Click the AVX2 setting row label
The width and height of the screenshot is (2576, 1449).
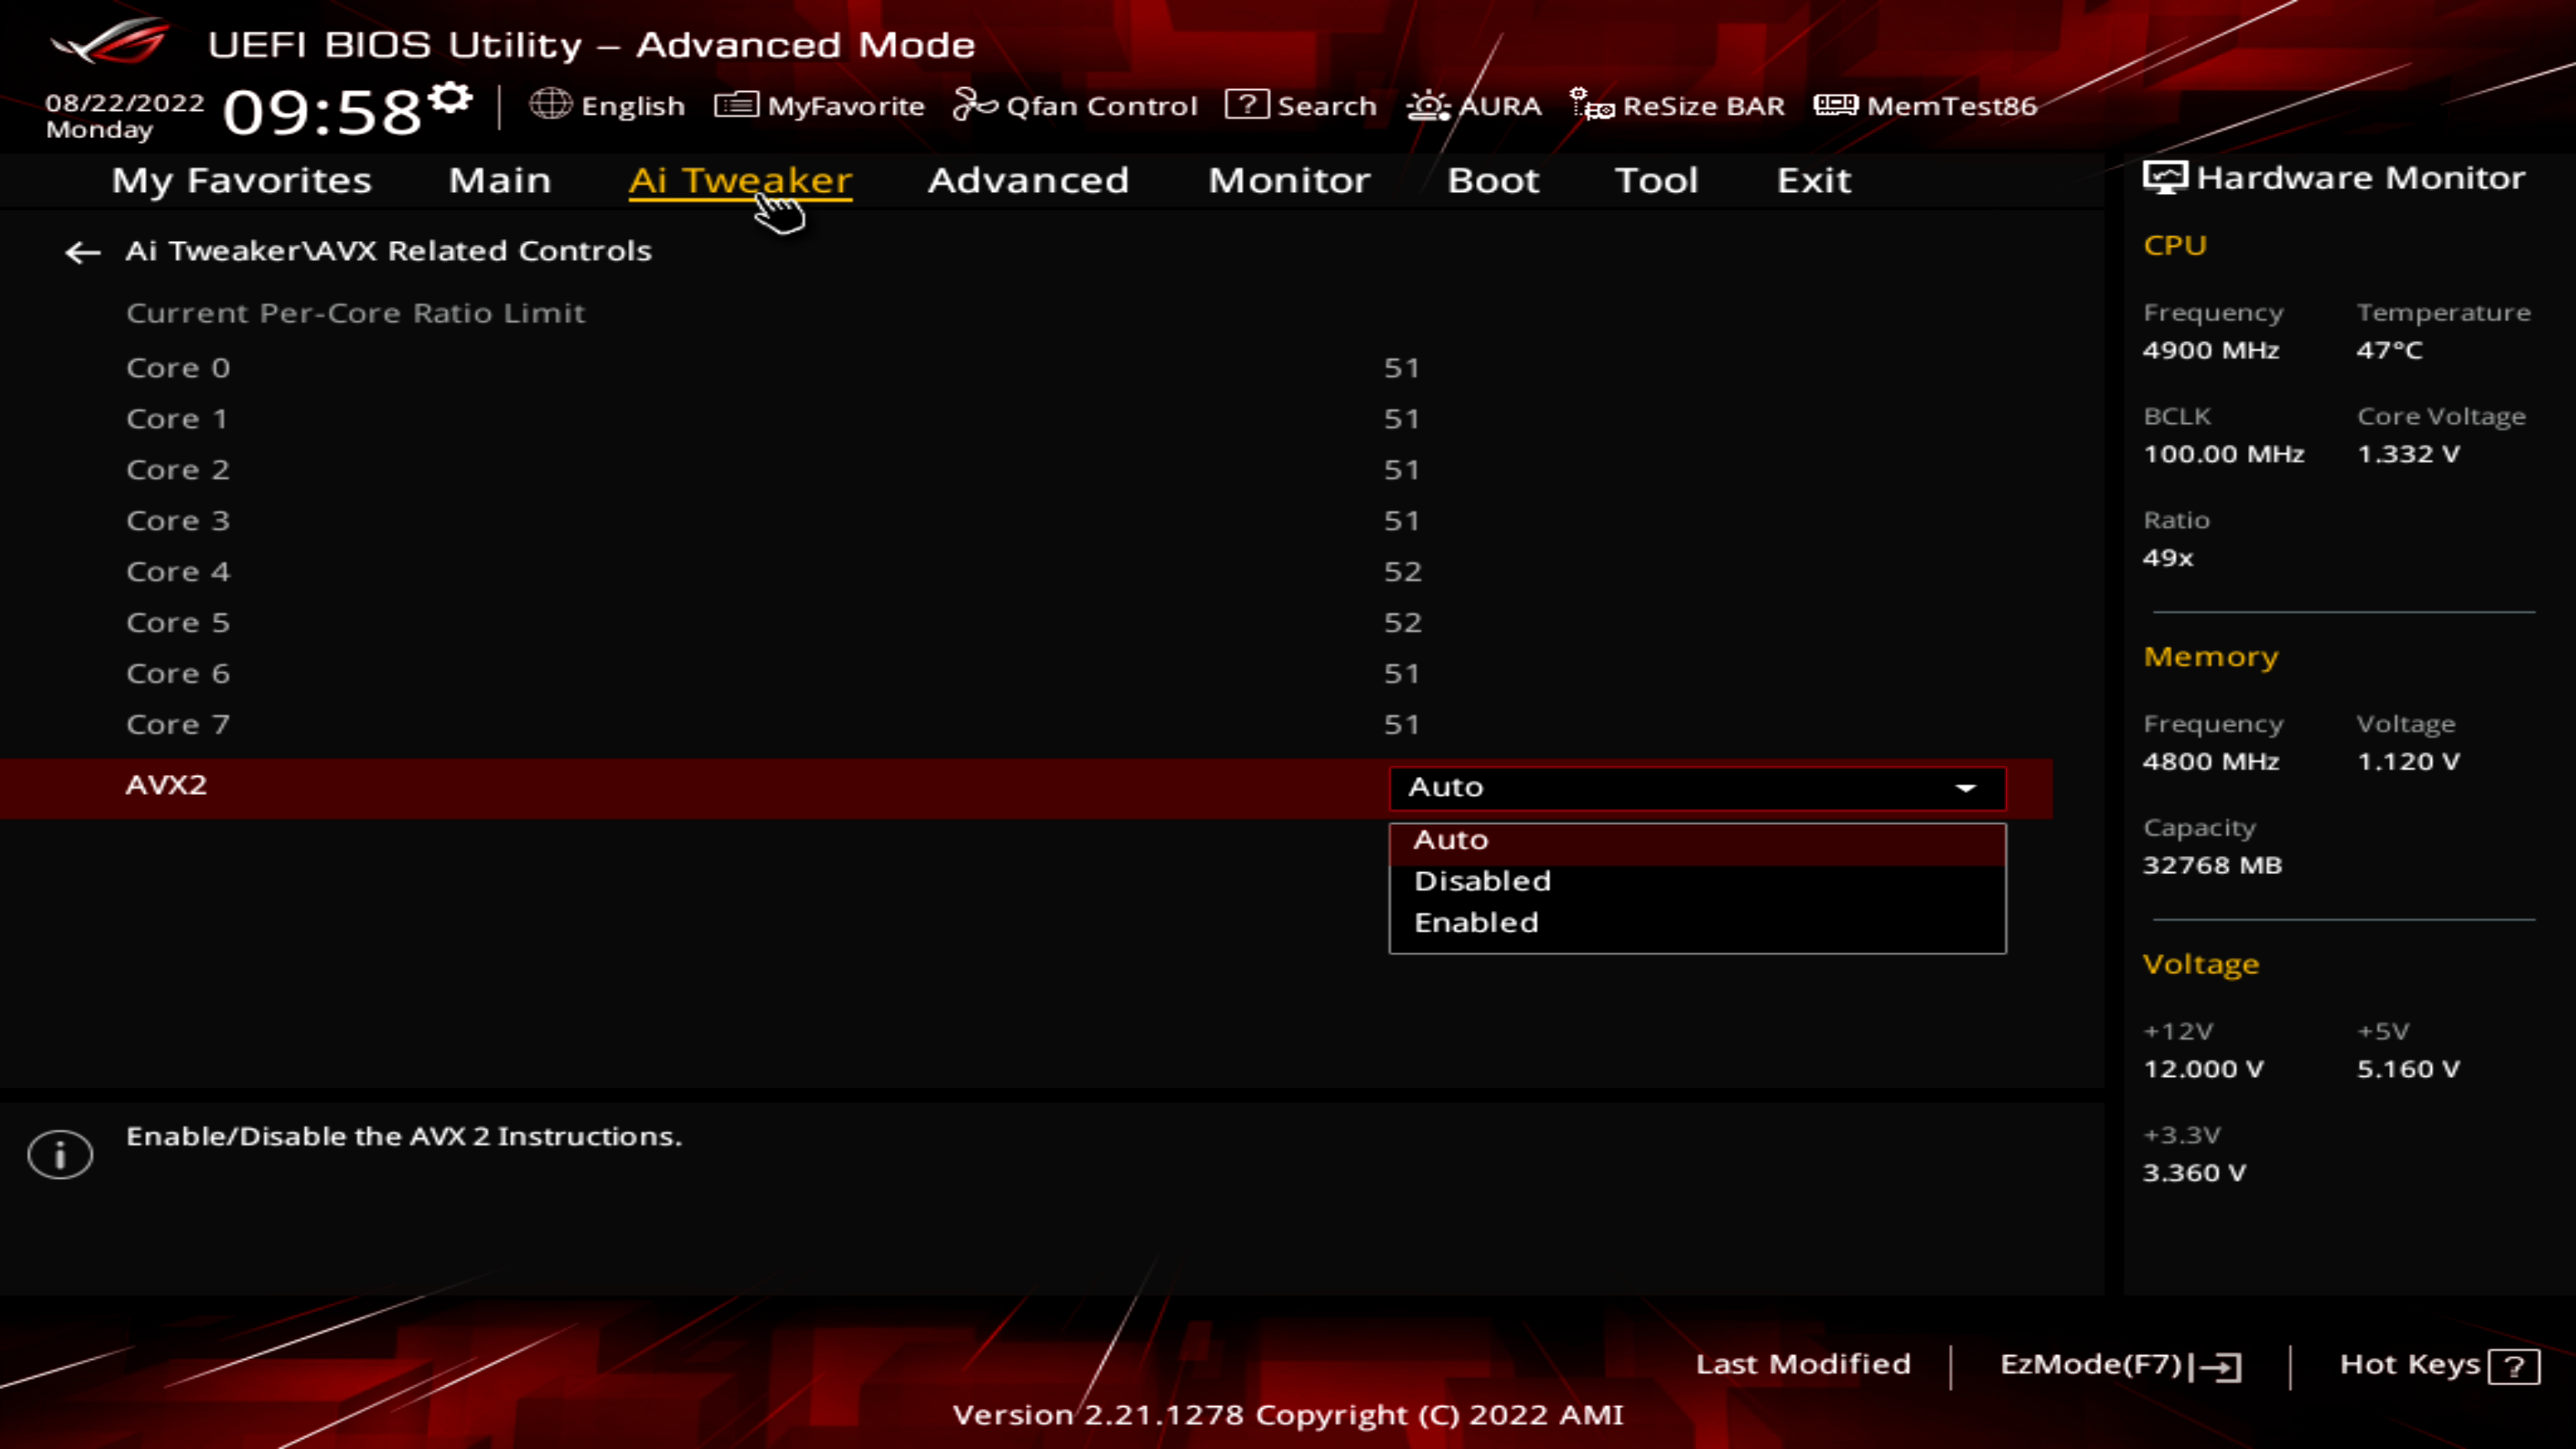(x=166, y=785)
